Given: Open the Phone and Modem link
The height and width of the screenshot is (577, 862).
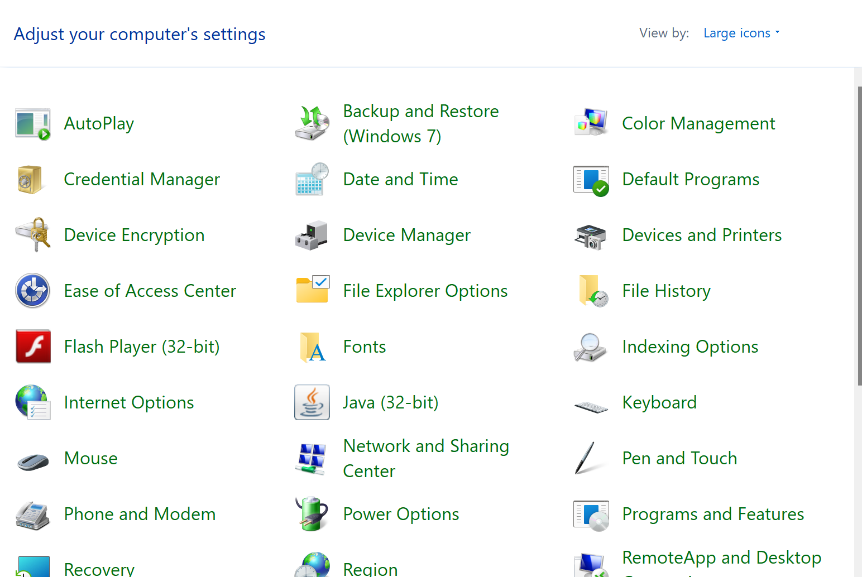Looking at the screenshot, I should point(140,514).
